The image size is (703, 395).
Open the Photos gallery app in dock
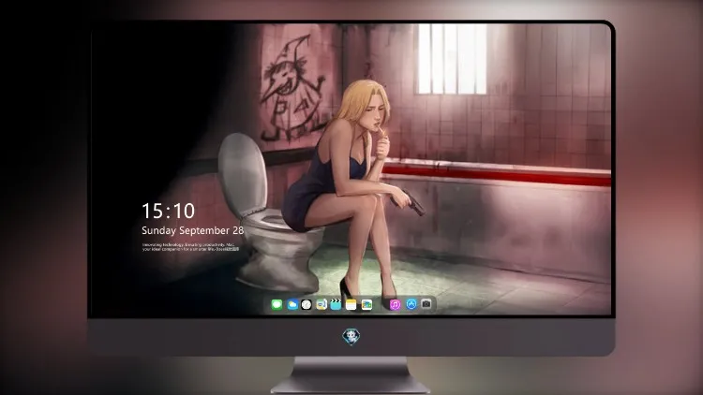pyautogui.click(x=366, y=304)
